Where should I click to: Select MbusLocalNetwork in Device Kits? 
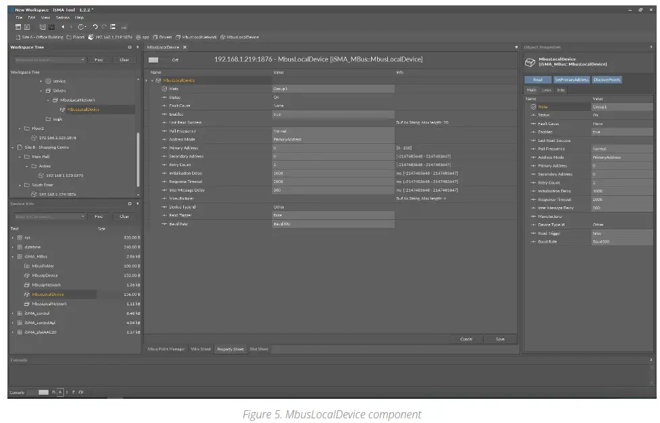click(49, 304)
